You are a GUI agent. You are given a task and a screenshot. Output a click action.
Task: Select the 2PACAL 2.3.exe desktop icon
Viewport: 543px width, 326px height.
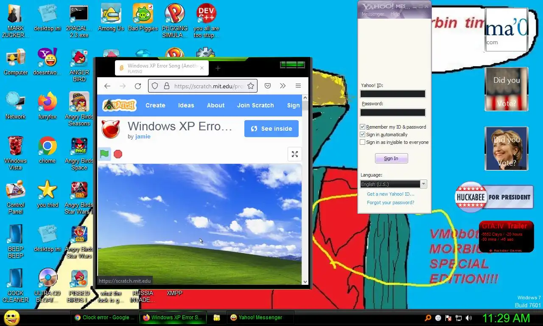tap(79, 21)
